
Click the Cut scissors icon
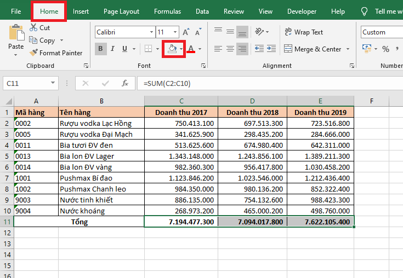33,27
